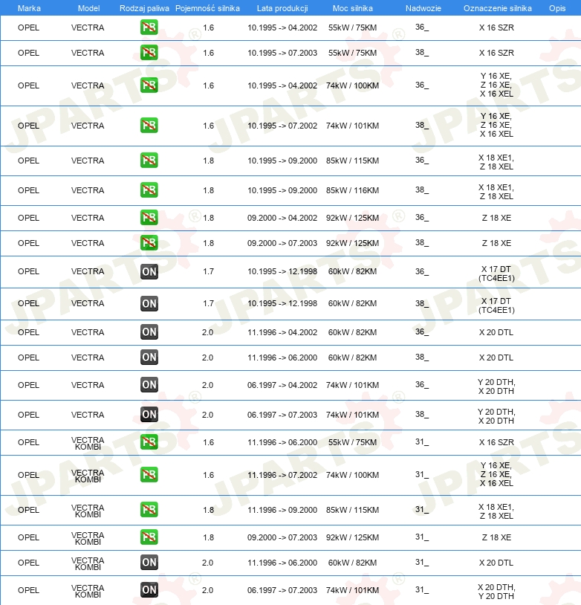Click PB icon in Vectra 36_ 85kW/115KM row

pos(149,160)
